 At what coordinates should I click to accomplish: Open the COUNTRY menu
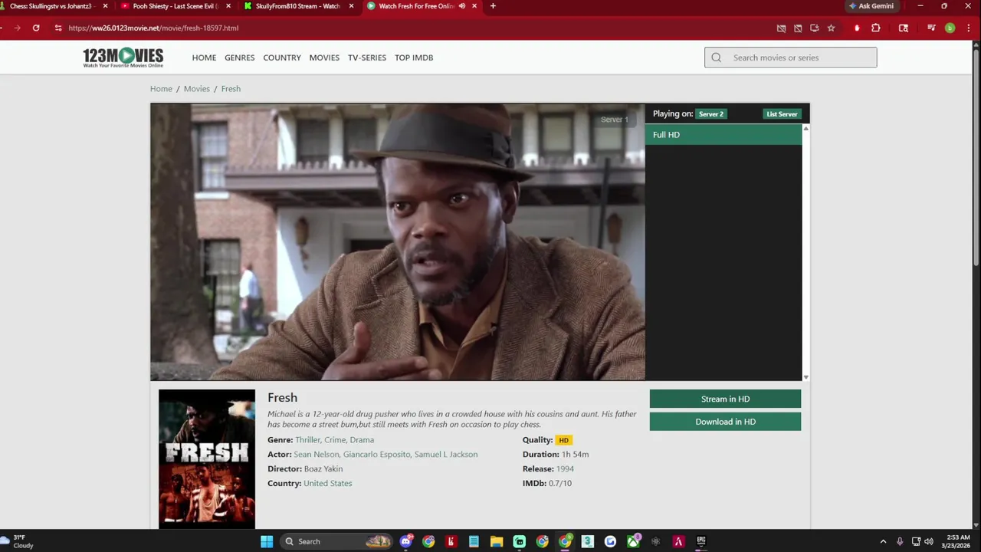coord(282,58)
